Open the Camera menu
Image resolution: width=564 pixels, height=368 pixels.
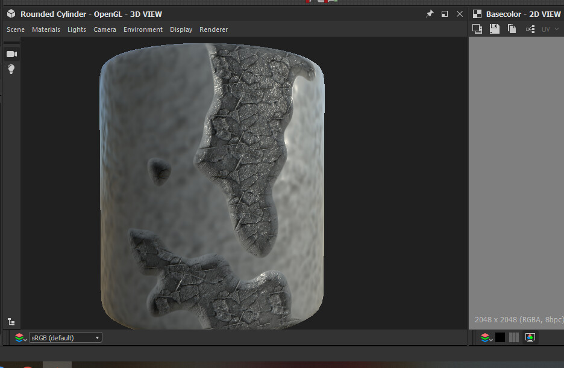105,29
